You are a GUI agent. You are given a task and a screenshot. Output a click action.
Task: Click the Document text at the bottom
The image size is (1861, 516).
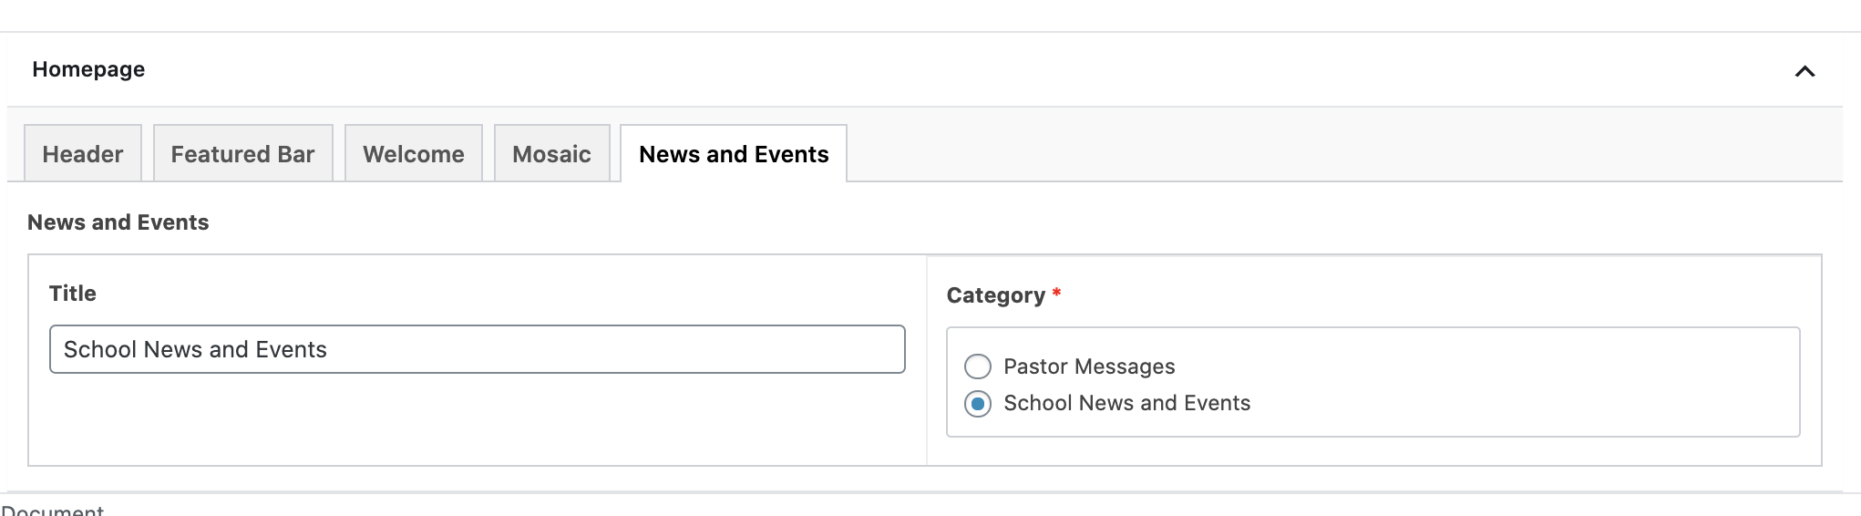53,510
